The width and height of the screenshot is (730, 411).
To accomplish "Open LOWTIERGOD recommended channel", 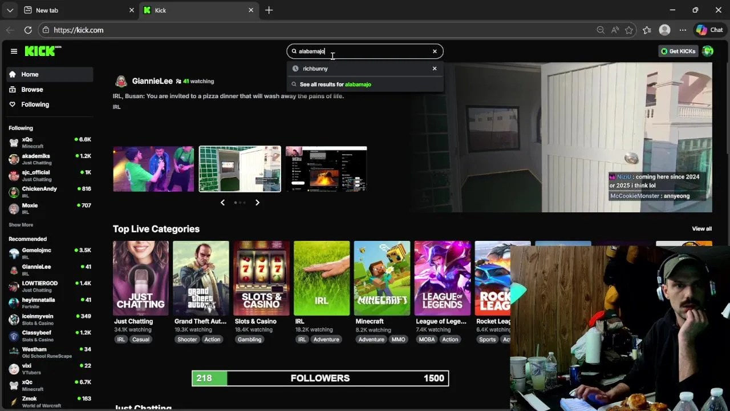I will click(x=50, y=287).
